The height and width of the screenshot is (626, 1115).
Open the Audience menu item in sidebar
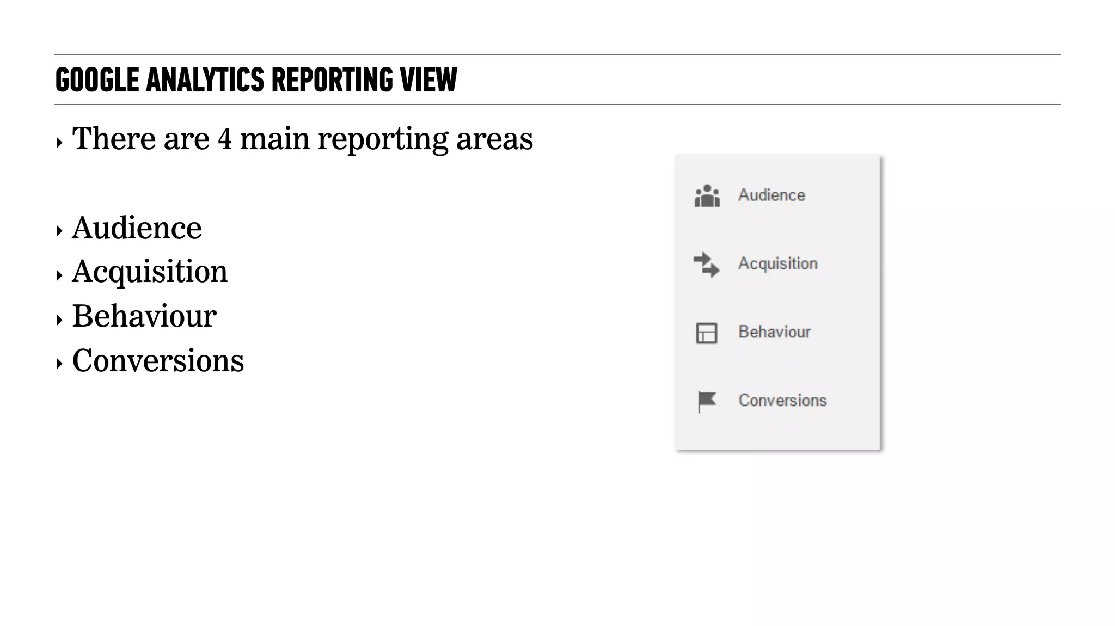pyautogui.click(x=771, y=195)
